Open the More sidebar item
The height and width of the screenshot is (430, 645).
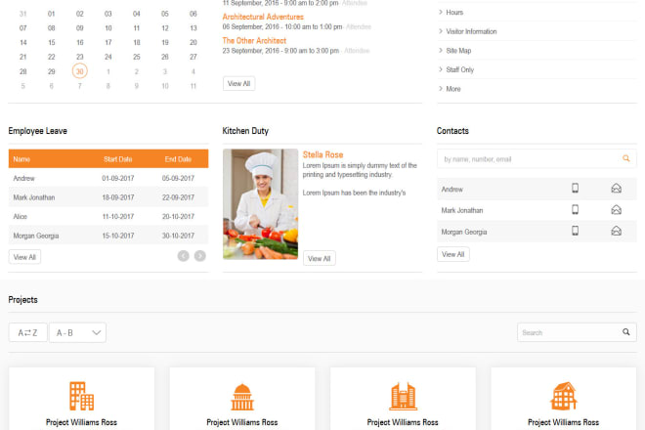[x=452, y=89]
